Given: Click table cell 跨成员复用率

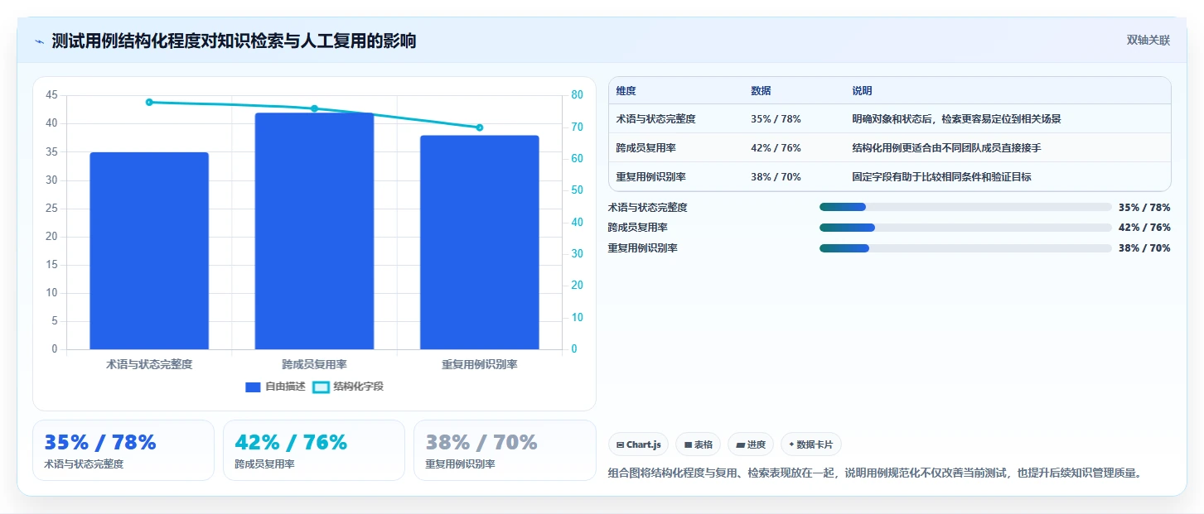Looking at the screenshot, I should pyautogui.click(x=646, y=148).
